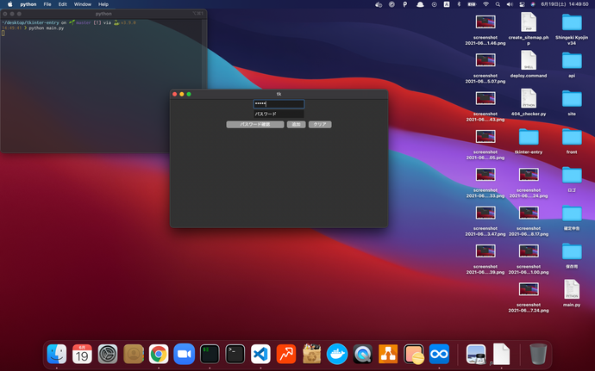Open System Preferences from the dock
The height and width of the screenshot is (371, 595).
pyautogui.click(x=108, y=354)
